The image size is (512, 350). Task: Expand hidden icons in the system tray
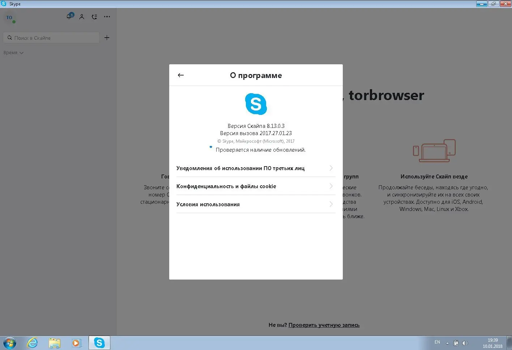[447, 342]
